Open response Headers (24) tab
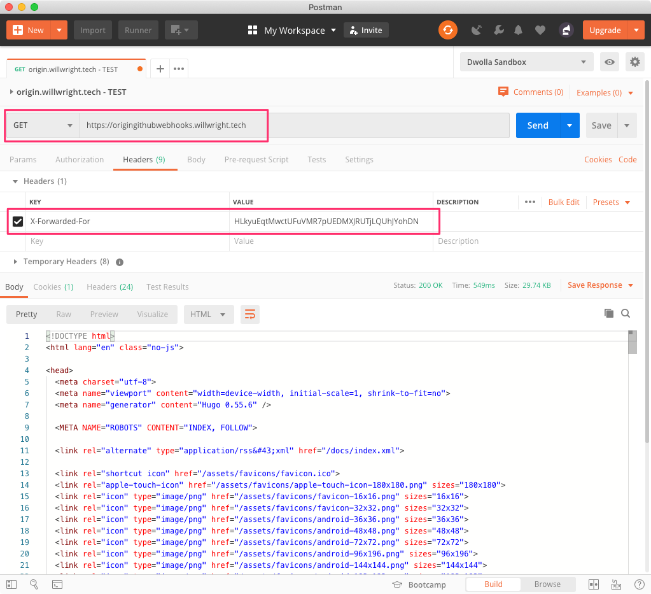This screenshot has width=651, height=594. pos(109,287)
